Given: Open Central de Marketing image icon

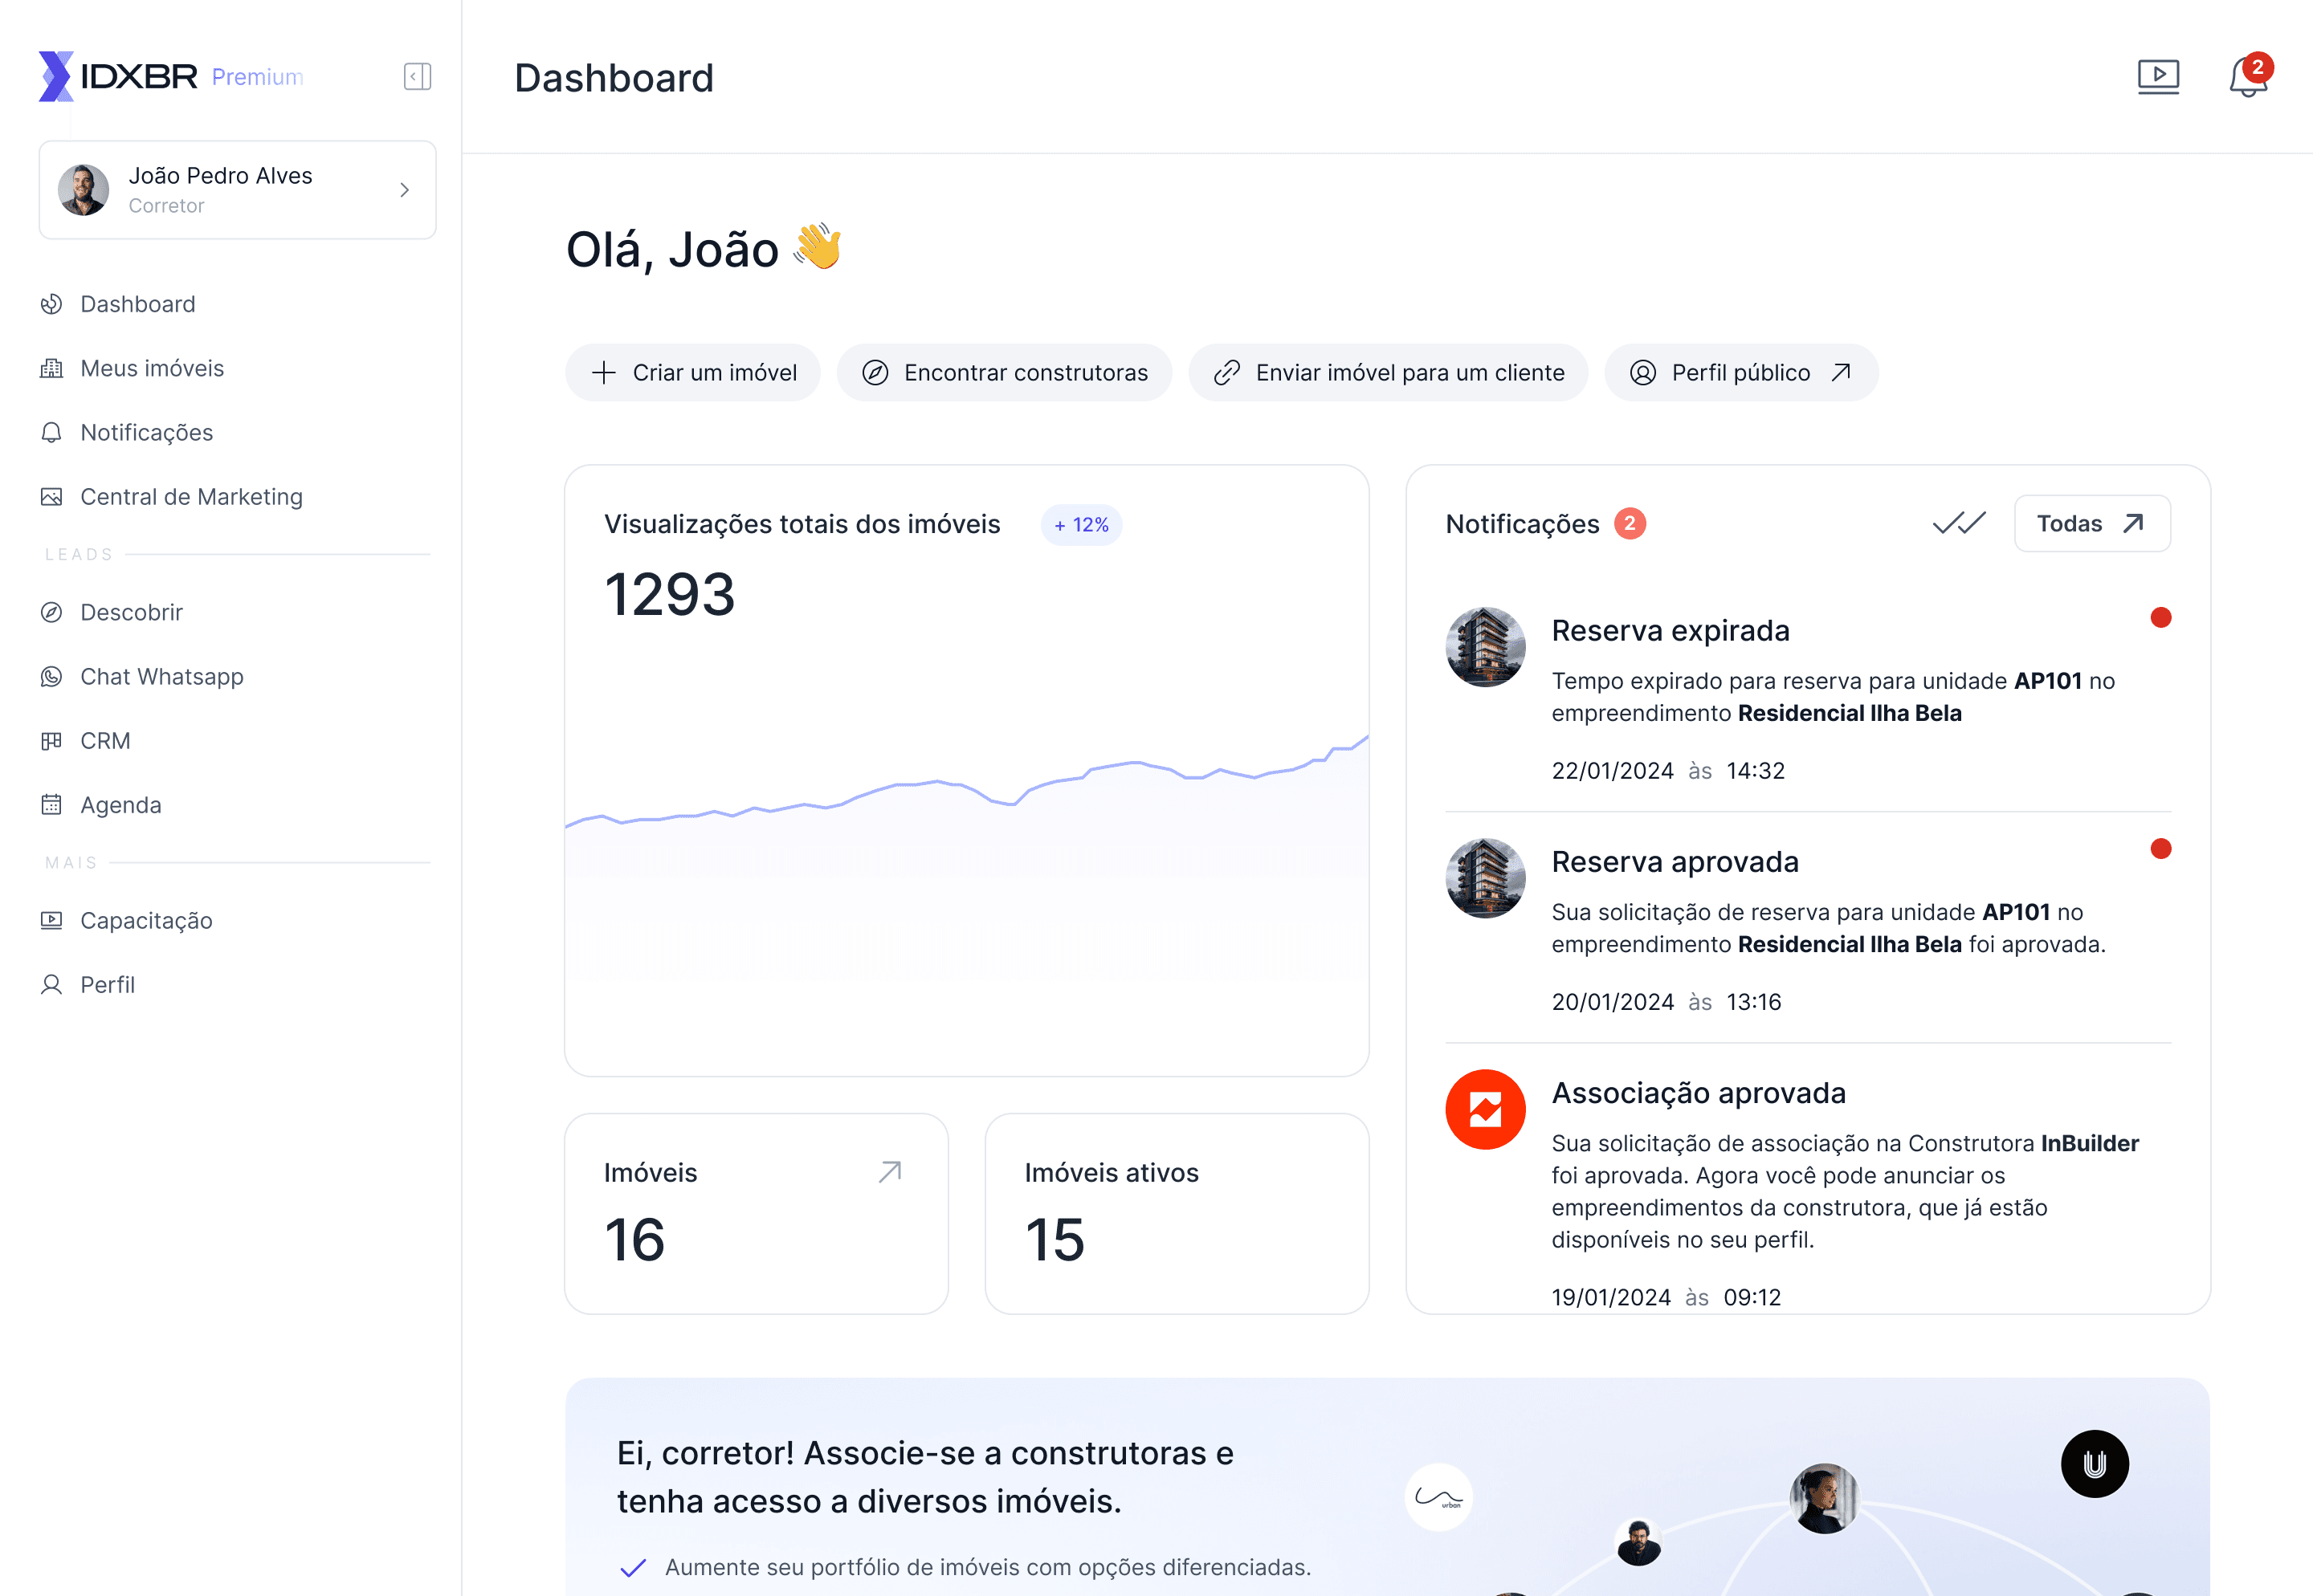Looking at the screenshot, I should click(52, 496).
